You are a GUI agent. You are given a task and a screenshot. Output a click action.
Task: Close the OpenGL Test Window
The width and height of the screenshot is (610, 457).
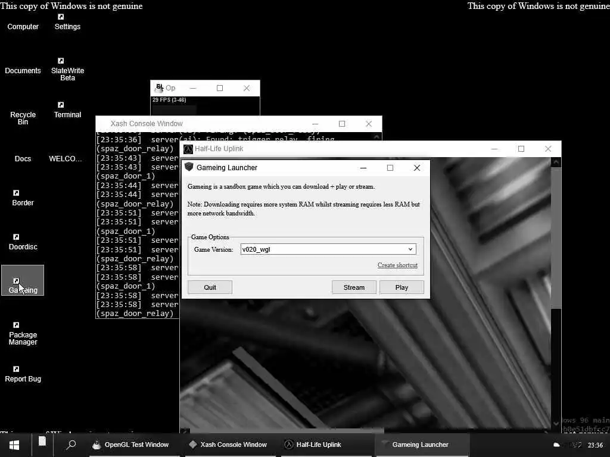[247, 88]
